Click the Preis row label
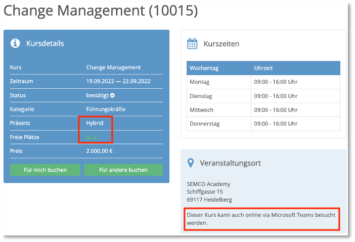This screenshot has height=242, width=355. tap(16, 151)
